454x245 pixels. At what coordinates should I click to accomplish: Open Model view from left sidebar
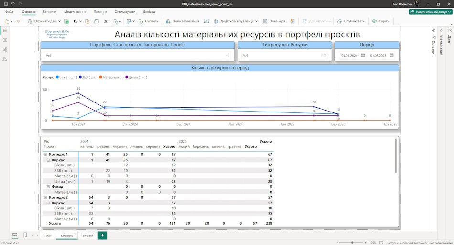pos(5,50)
